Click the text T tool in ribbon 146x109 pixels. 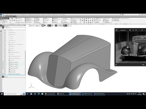pyautogui.click(x=92, y=22)
